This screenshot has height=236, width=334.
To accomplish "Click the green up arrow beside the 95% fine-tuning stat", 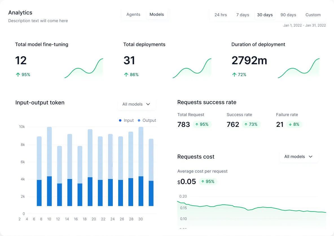I will (17, 74).
